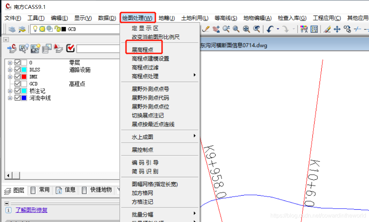Switch to the 快捷地物 tab

pos(97,190)
